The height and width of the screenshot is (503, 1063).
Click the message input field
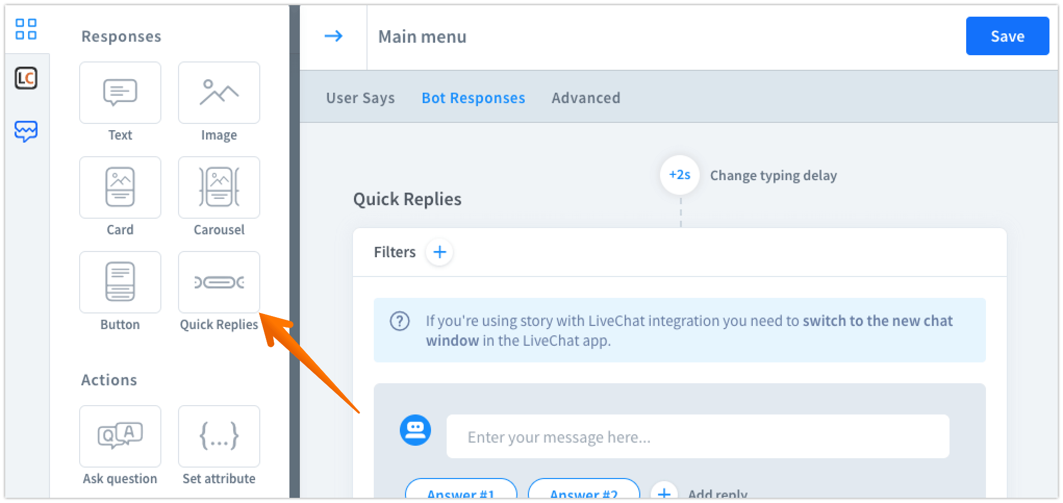[698, 436]
